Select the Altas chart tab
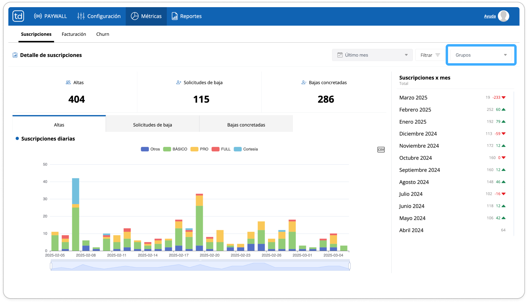This screenshot has width=528, height=303. point(59,124)
